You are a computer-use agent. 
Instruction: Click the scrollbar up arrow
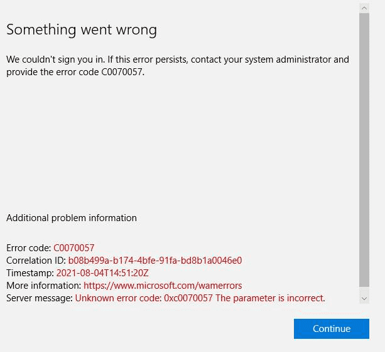click(364, 8)
